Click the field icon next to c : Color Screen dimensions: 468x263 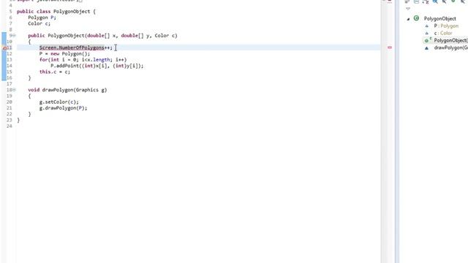(427, 33)
